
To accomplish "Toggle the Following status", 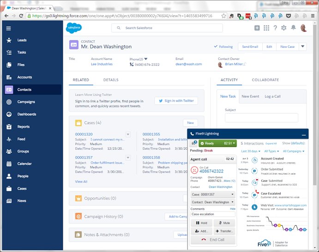I will (x=223, y=47).
